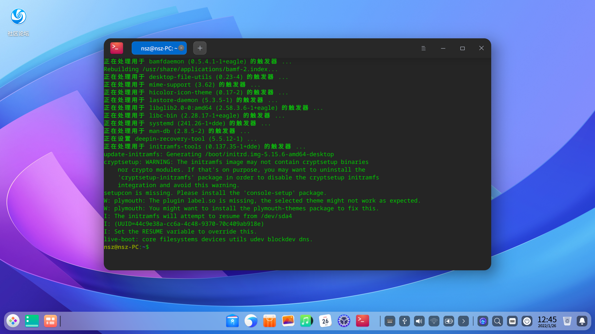Open Control Center gear icon
The width and height of the screenshot is (595, 334).
(x=344, y=321)
